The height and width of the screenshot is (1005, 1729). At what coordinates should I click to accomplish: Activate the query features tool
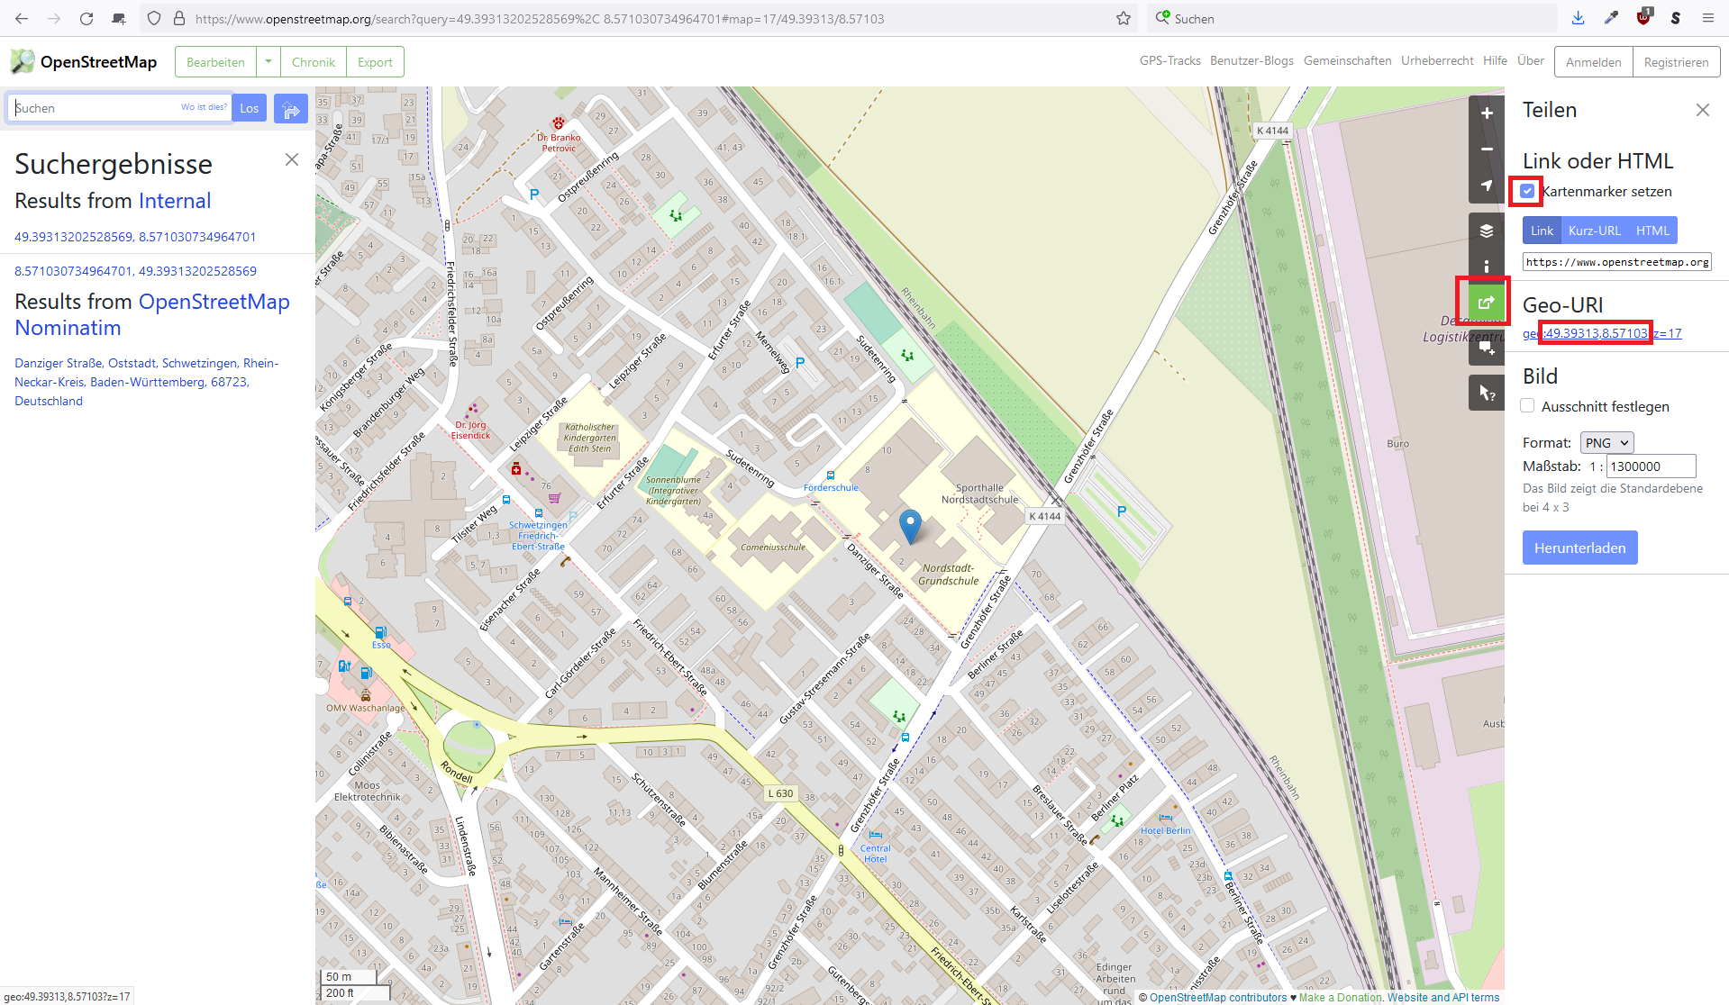1487,393
